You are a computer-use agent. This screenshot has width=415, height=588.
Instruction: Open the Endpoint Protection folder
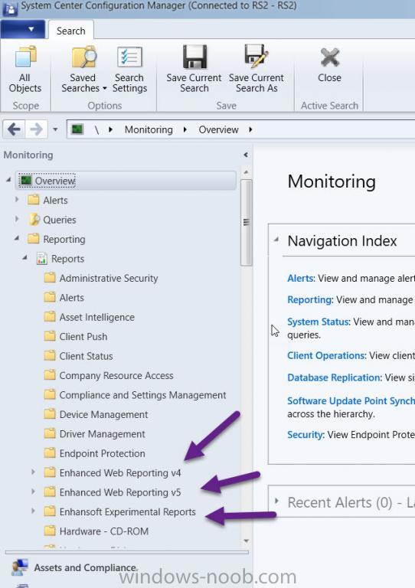[x=94, y=453]
